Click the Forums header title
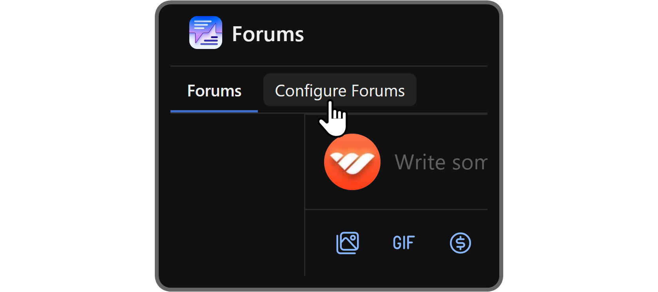 click(x=268, y=34)
